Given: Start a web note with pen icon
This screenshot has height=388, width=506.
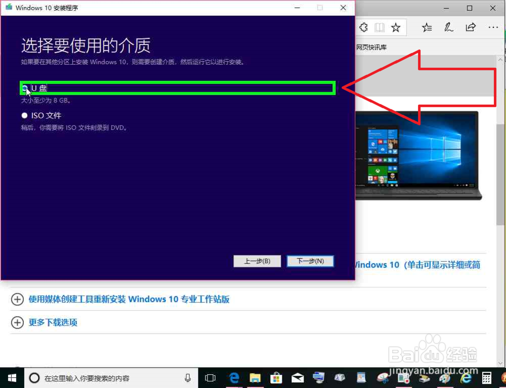Looking at the screenshot, I should pyautogui.click(x=449, y=27).
